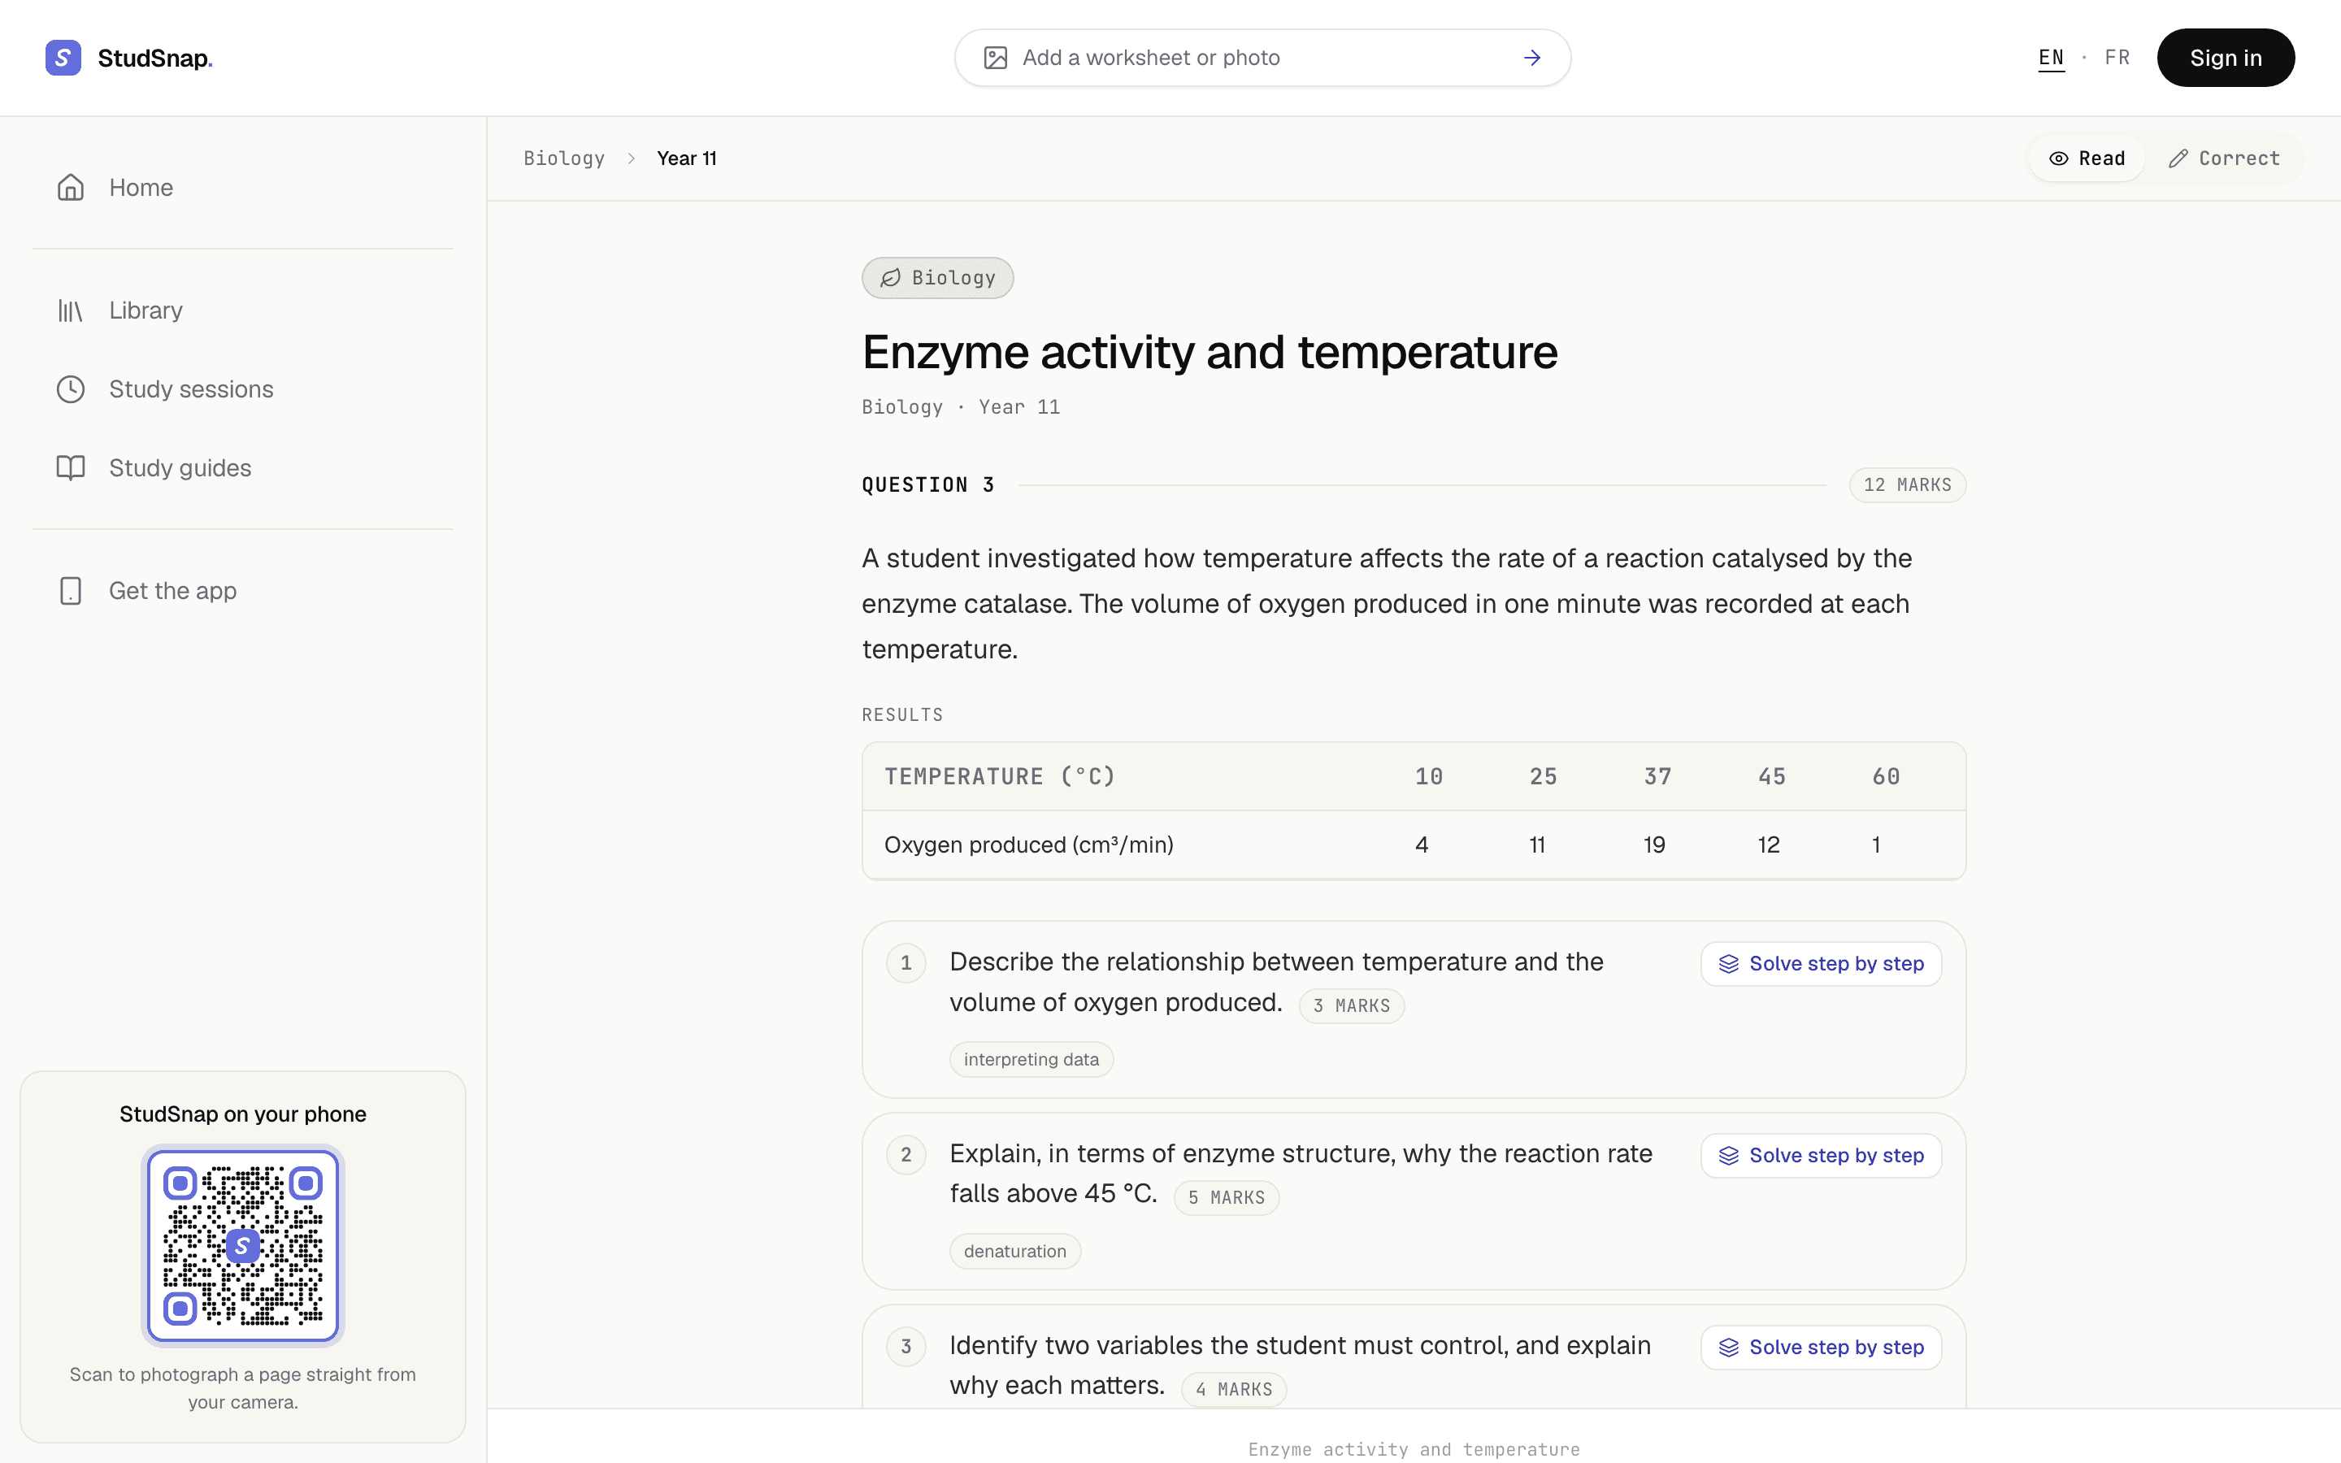Click the breadcrumb chevron after Biology
2341x1463 pixels.
point(631,158)
